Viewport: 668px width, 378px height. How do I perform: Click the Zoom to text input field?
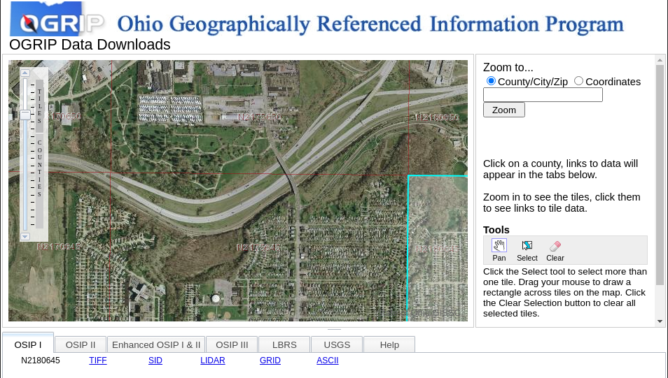(543, 95)
